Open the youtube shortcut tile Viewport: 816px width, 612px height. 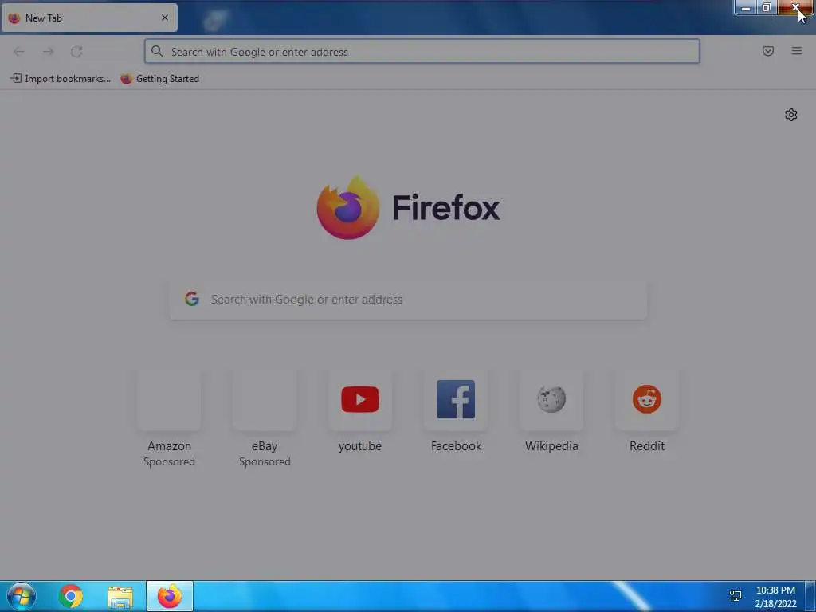coord(360,400)
